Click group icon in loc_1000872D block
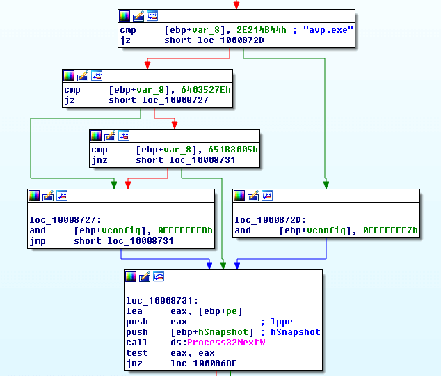The height and width of the screenshot is (376, 441). click(x=267, y=196)
